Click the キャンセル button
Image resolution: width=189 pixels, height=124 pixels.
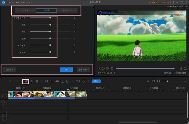click(x=83, y=70)
